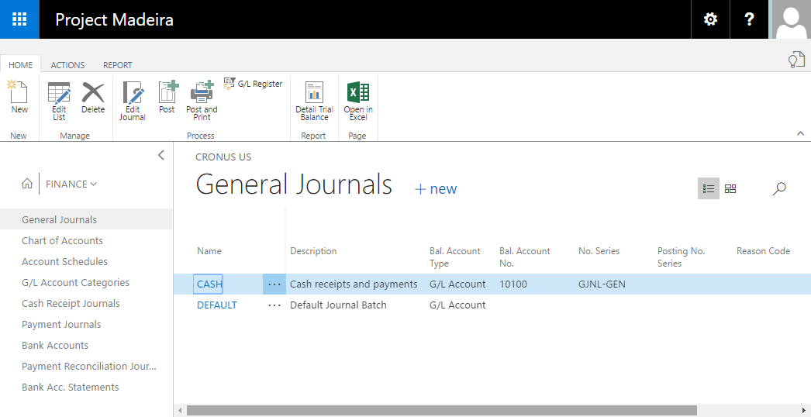
Task: Click the + new link
Action: [436, 189]
